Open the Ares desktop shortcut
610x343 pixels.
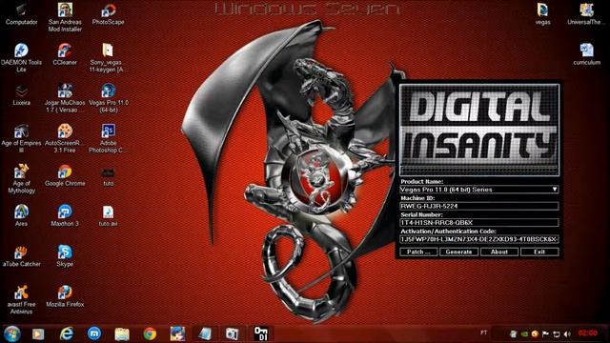coord(21,216)
